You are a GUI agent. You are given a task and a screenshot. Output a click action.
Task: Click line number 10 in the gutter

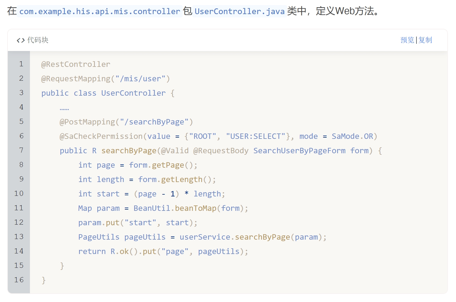pyautogui.click(x=19, y=193)
